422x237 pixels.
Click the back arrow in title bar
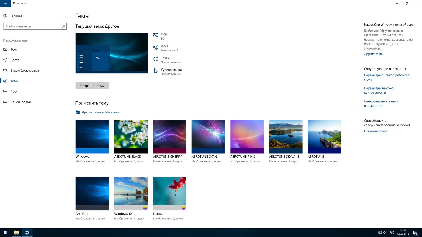click(5, 3)
